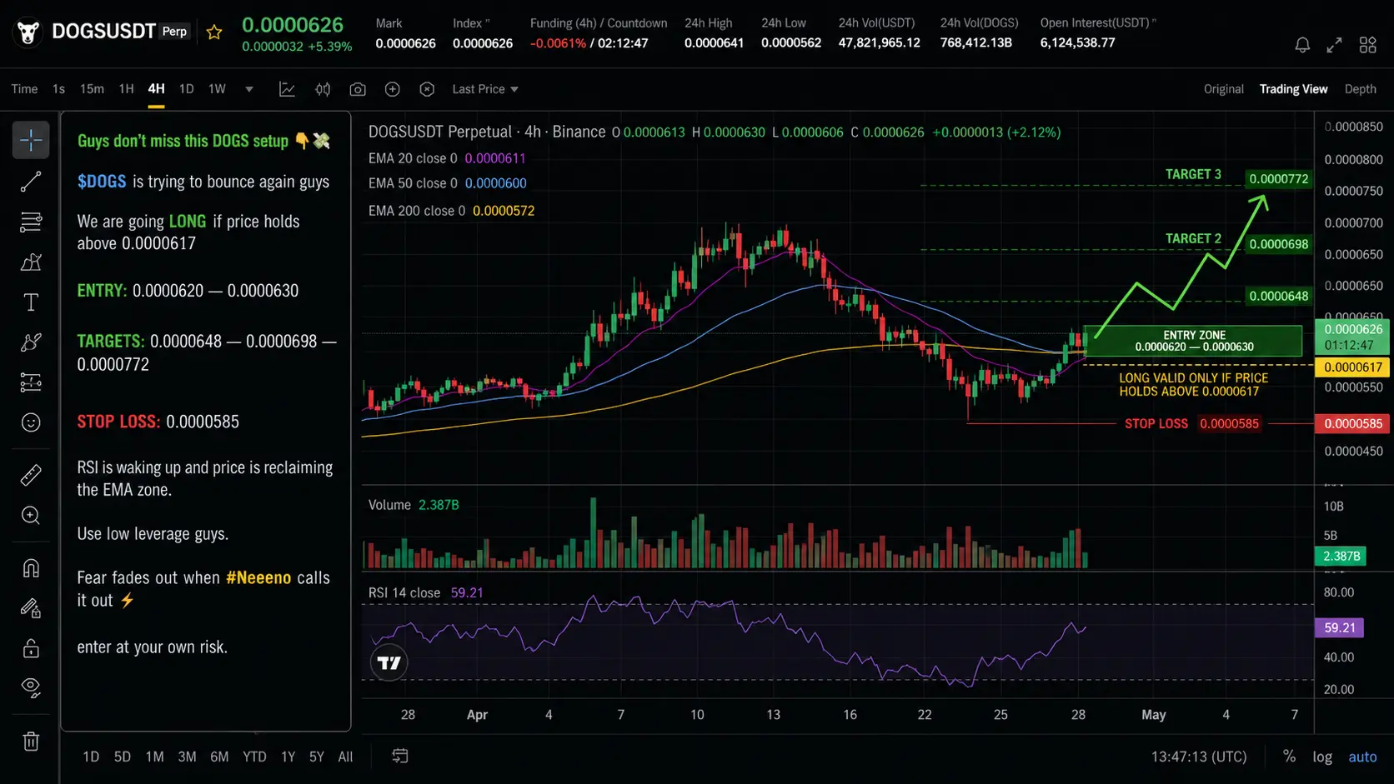Toggle auto scale
The width and height of the screenshot is (1394, 784).
(1362, 757)
